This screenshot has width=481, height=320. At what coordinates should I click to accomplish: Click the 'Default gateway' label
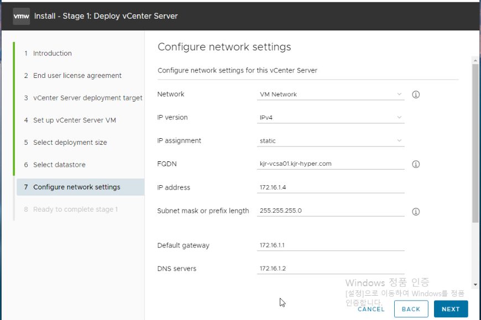pyautogui.click(x=183, y=245)
